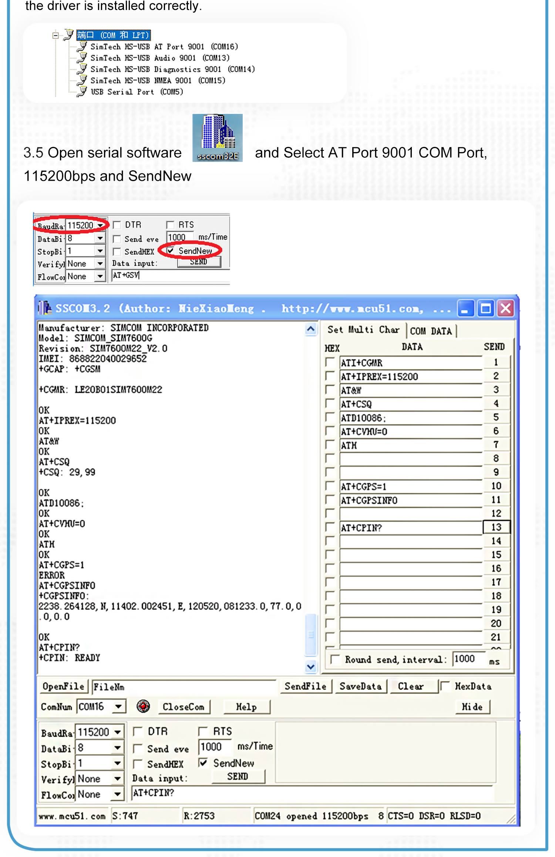The width and height of the screenshot is (555, 857).
Task: Click the red COM port status indicator
Action: coord(143,706)
